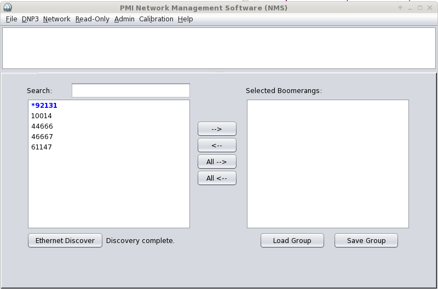
Task: Minimize the NMS window
Action: tap(410, 8)
